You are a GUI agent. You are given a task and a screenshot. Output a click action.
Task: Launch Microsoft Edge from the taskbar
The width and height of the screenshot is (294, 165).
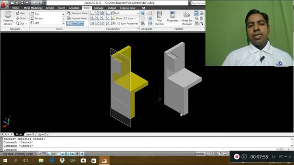[52, 160]
